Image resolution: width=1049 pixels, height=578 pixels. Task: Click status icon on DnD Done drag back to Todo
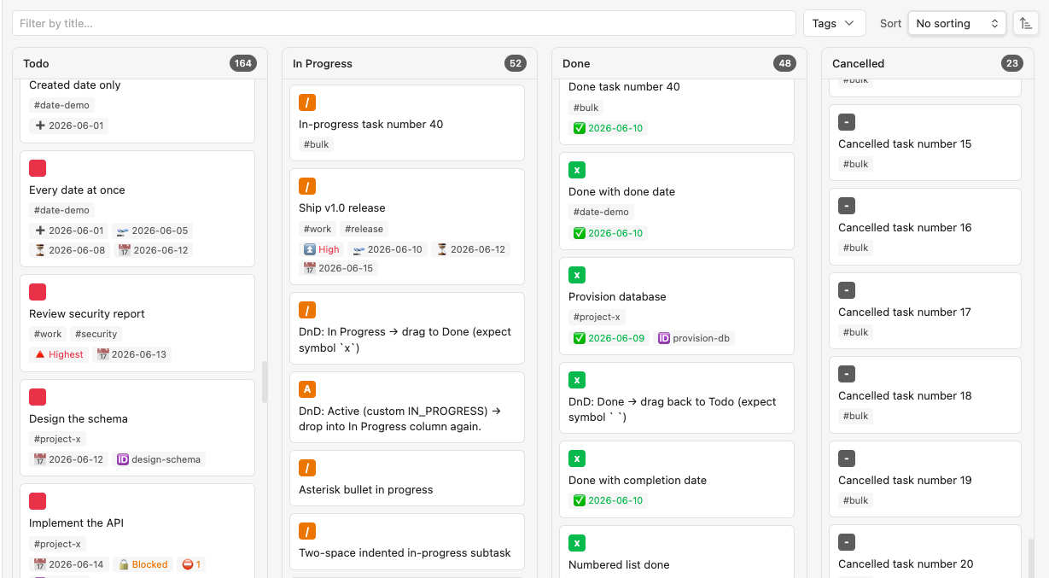[577, 380]
